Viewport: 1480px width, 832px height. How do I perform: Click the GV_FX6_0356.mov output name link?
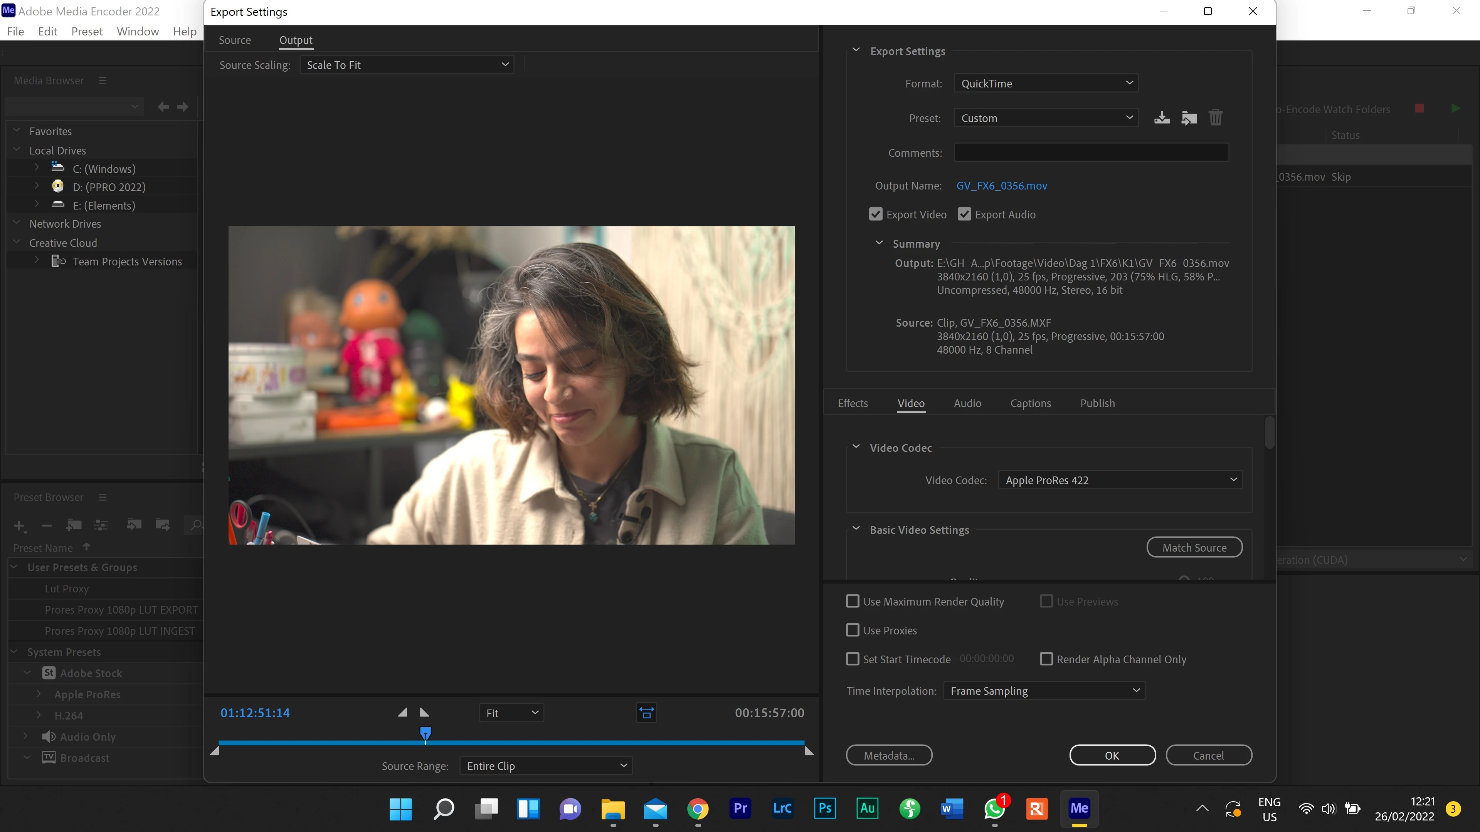tap(1001, 185)
